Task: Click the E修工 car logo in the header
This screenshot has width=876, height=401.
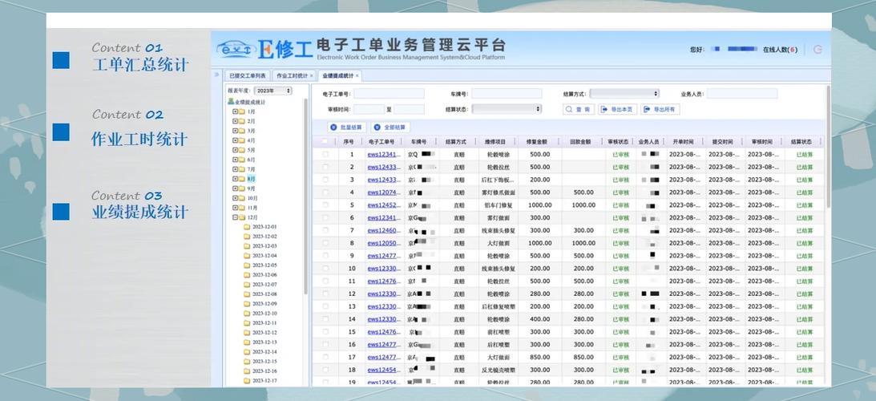Action: [x=237, y=50]
